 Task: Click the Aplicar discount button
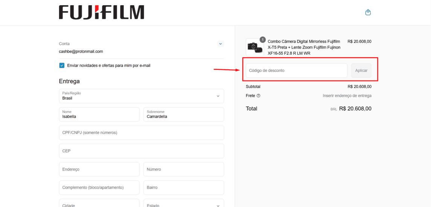(361, 71)
